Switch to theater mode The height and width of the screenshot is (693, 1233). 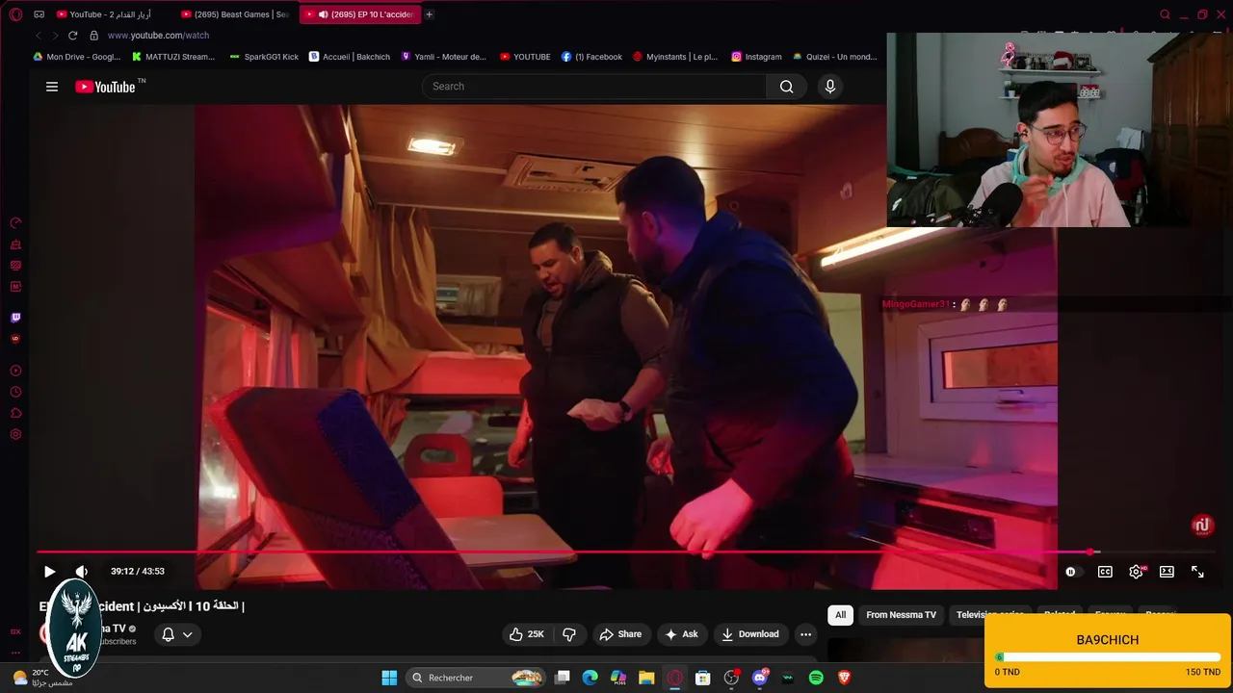[x=1167, y=572]
